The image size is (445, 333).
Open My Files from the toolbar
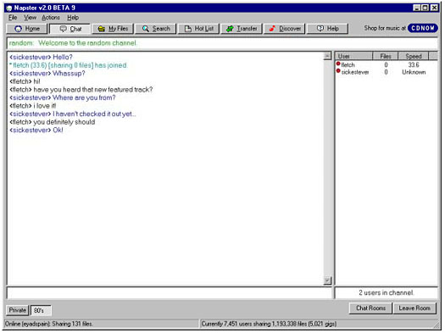click(x=113, y=29)
